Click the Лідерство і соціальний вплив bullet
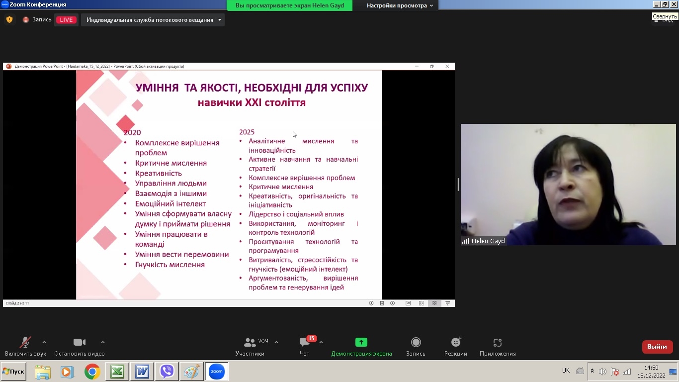The height and width of the screenshot is (382, 679). click(x=296, y=214)
